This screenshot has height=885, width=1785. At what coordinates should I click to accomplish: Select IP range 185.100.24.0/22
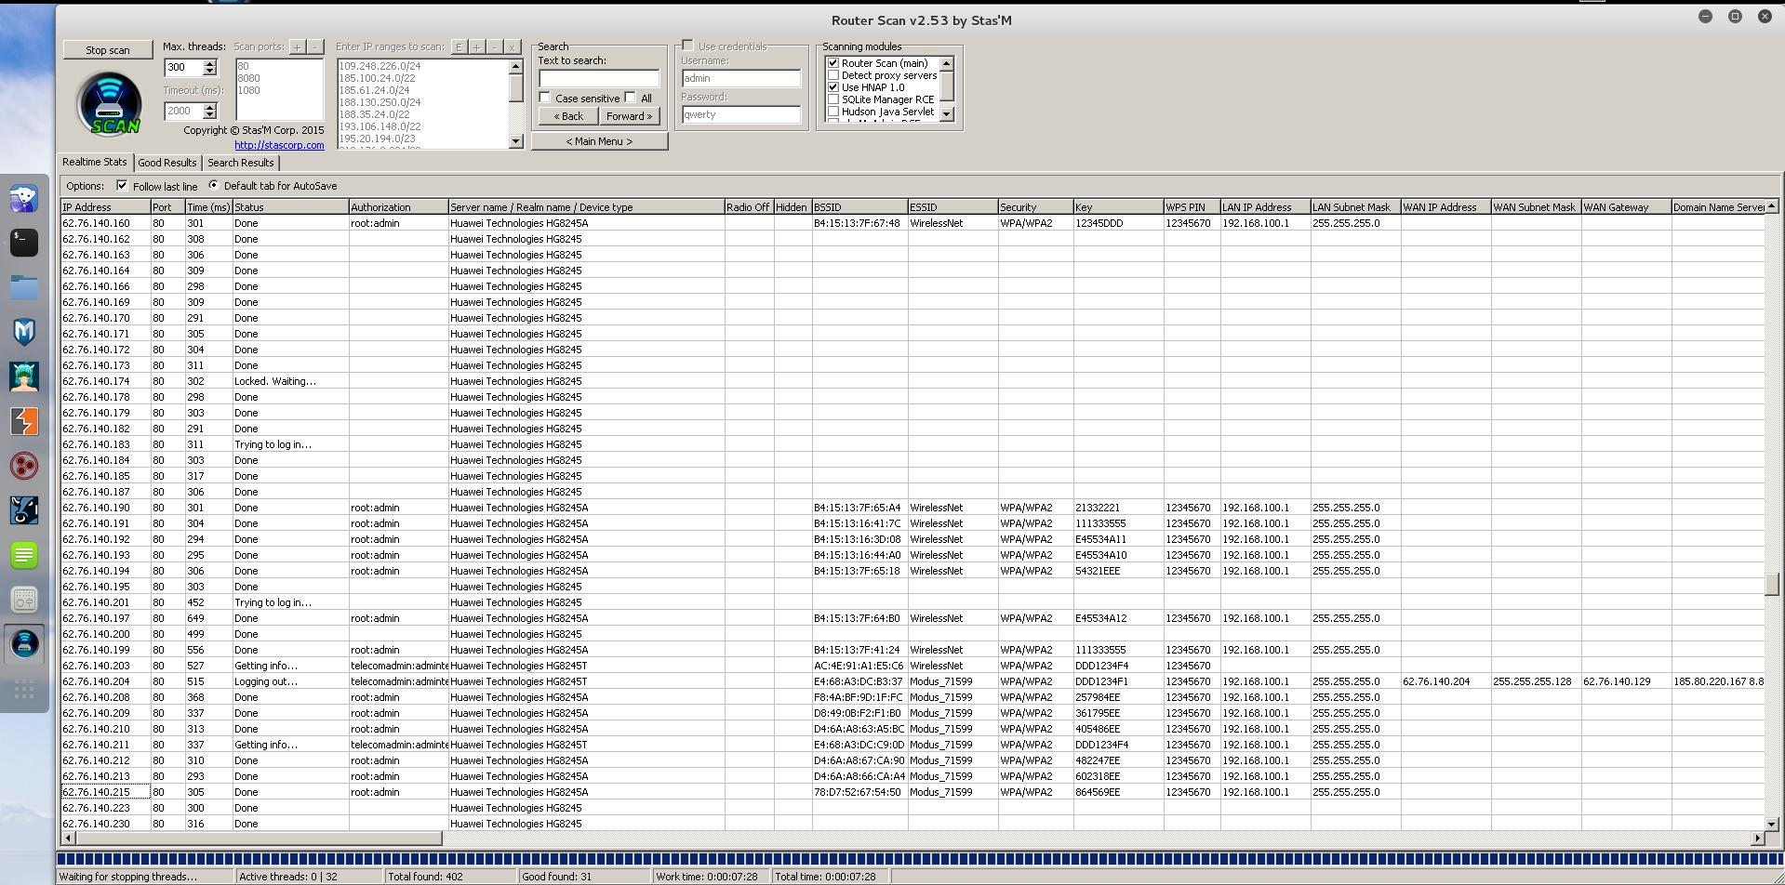pos(377,78)
